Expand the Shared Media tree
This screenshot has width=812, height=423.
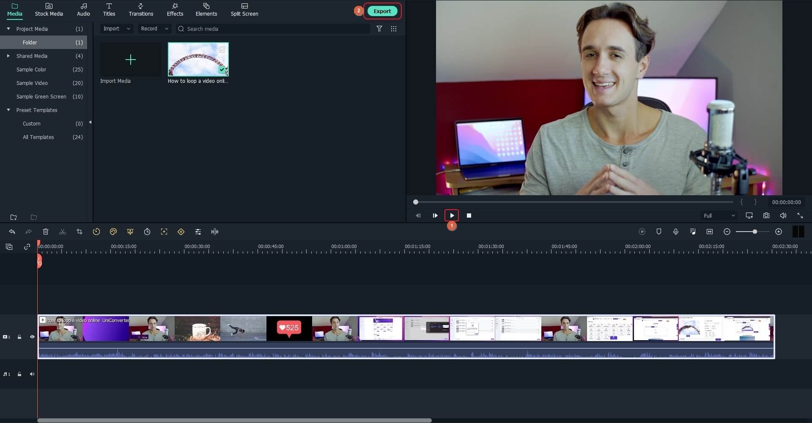coord(8,56)
